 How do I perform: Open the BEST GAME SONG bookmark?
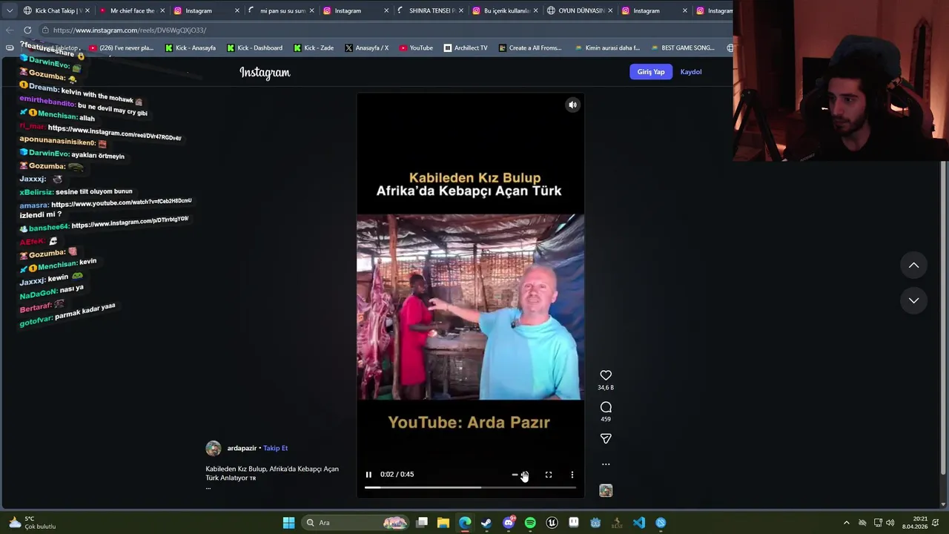pos(683,47)
